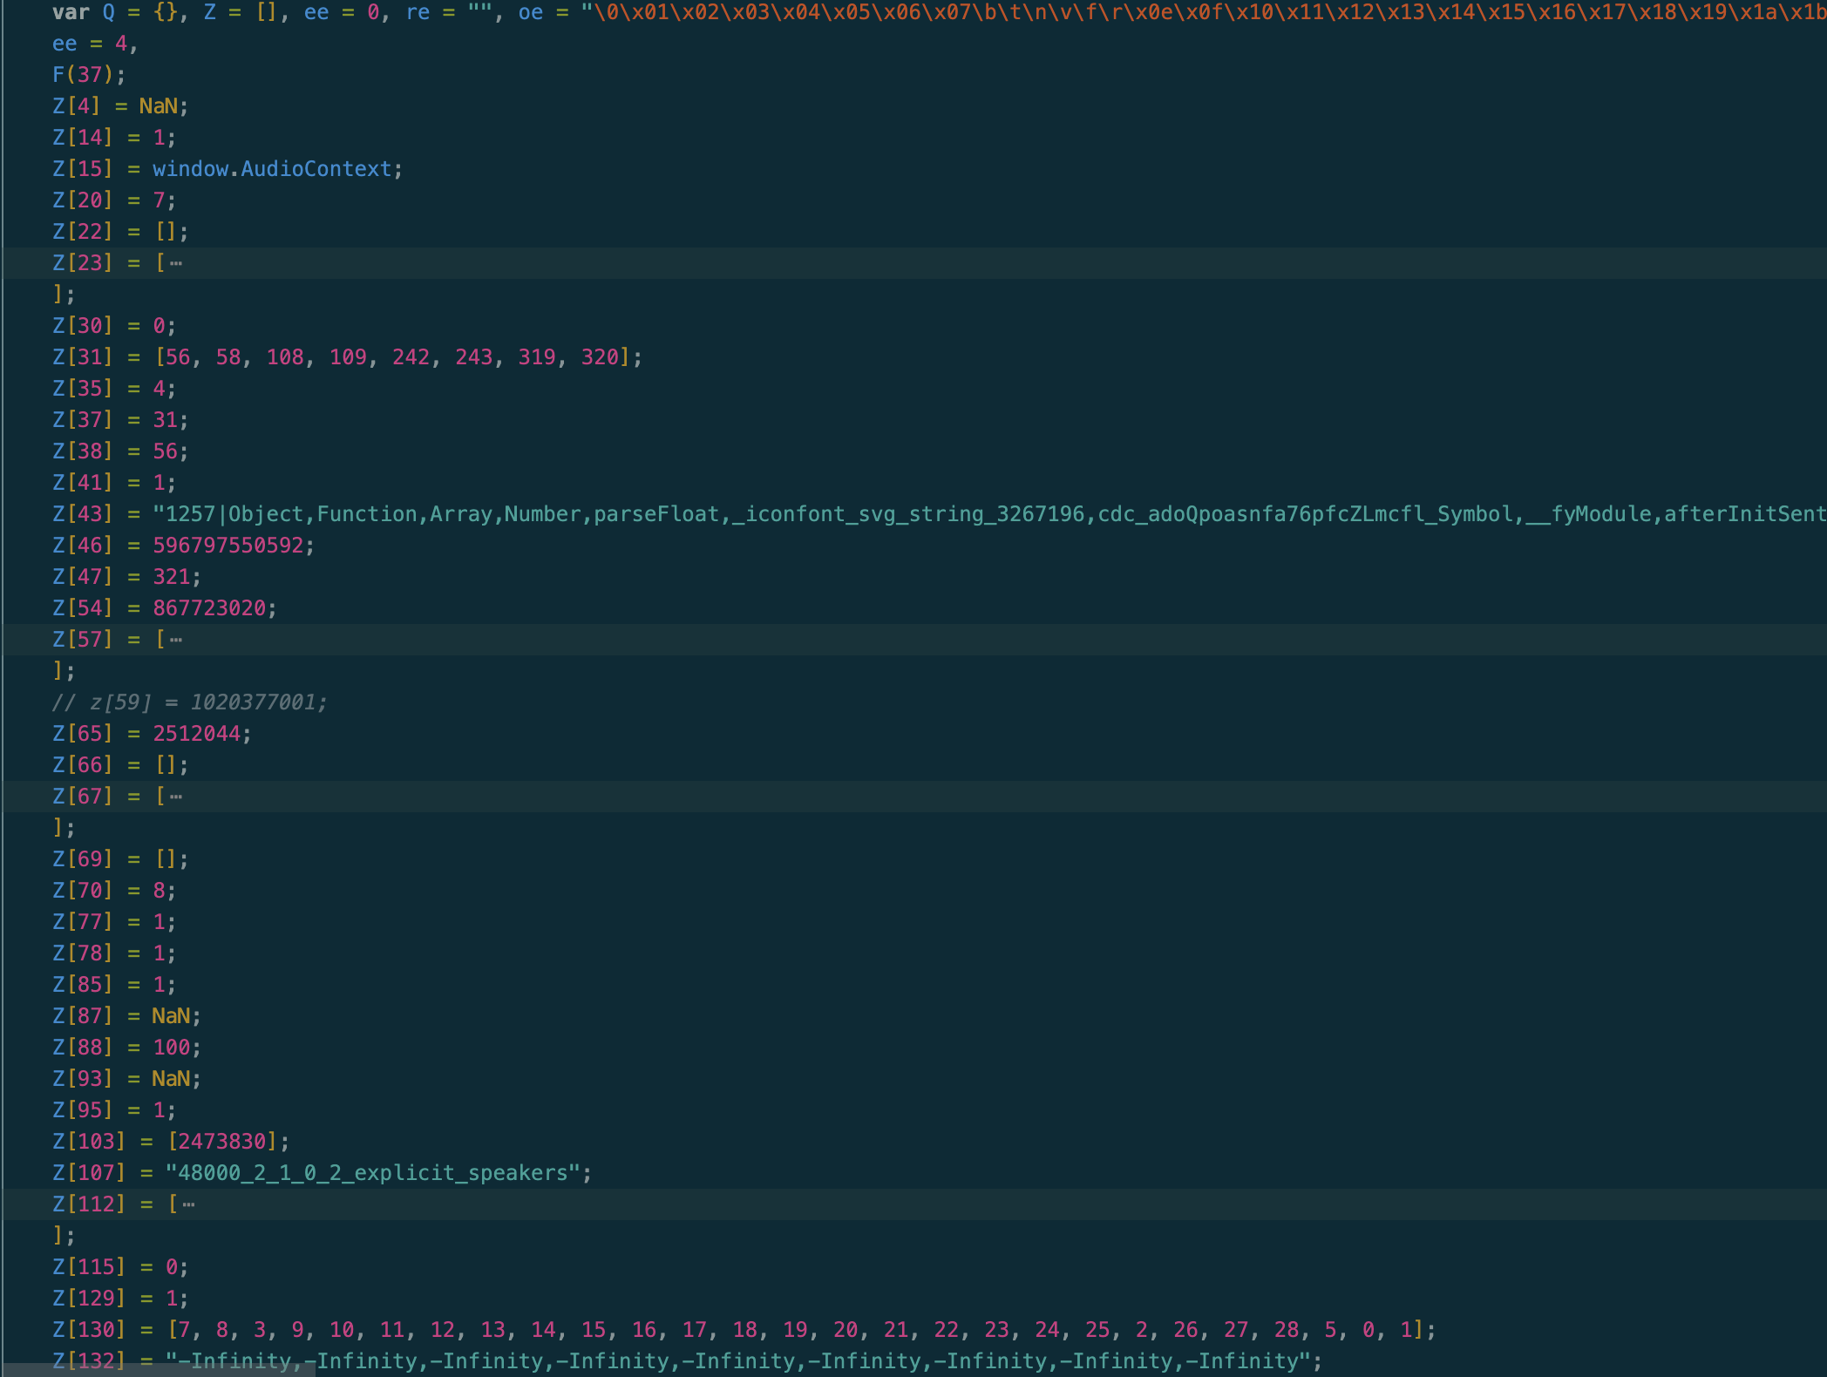Image resolution: width=1827 pixels, height=1377 pixels.
Task: Place cursor in the "48000_2_1_0_2_explicit_speakers" string
Action: point(373,1173)
